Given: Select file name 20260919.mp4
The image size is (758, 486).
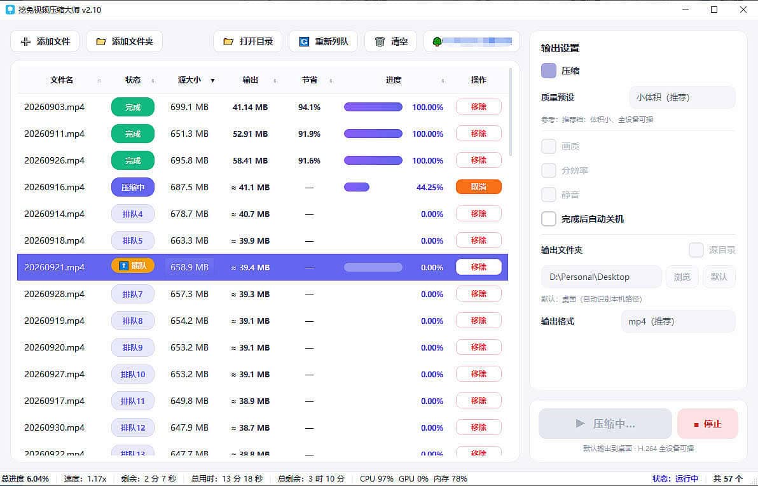Looking at the screenshot, I should coord(54,321).
